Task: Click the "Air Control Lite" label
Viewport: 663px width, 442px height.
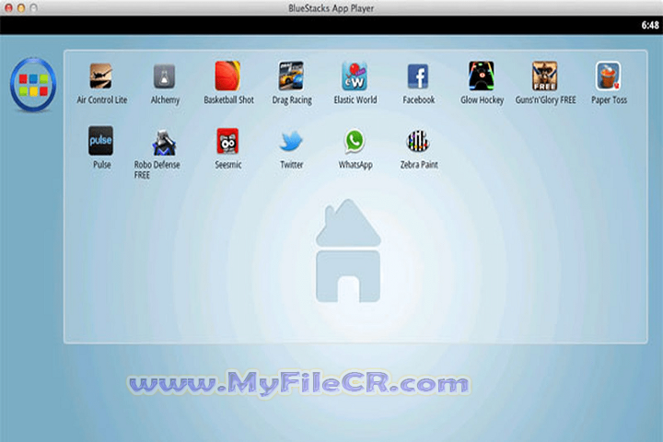Action: coord(102,99)
